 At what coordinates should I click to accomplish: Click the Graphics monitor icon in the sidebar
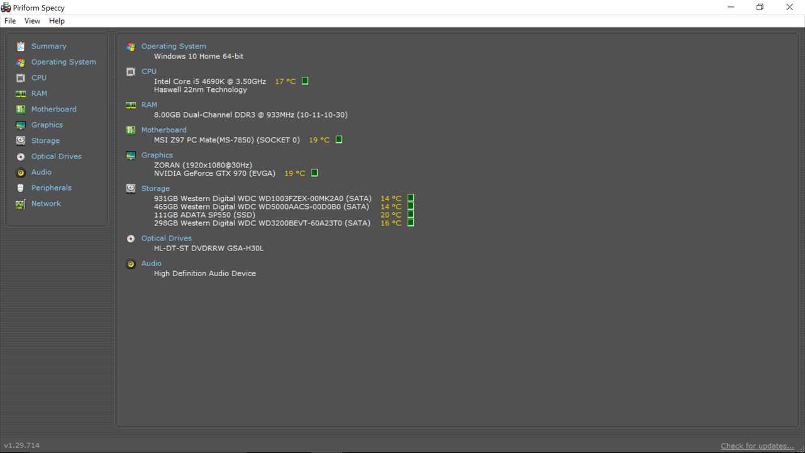(21, 125)
